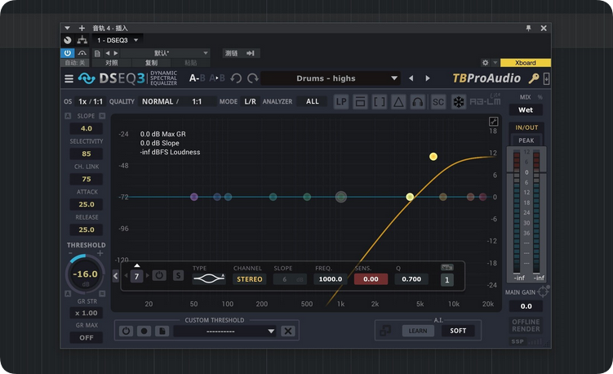Click the 复制 copy button

coord(151,63)
